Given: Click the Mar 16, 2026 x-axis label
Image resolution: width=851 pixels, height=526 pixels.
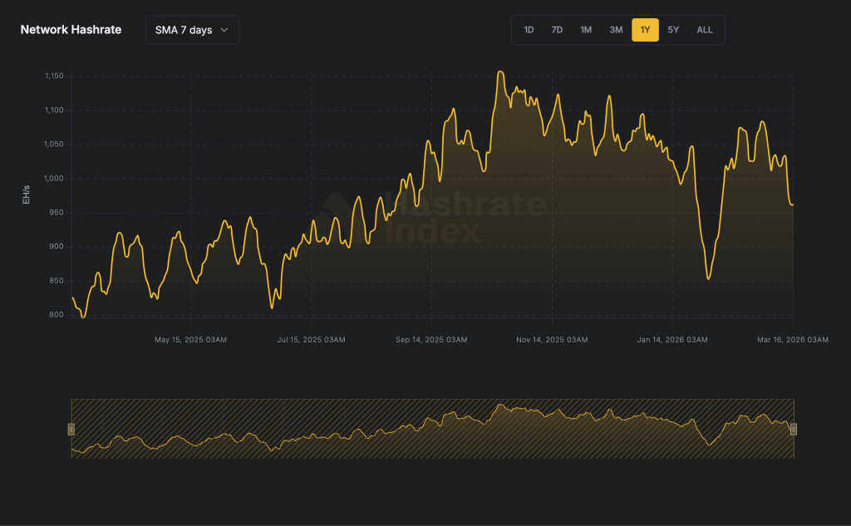Looking at the screenshot, I should click(x=793, y=340).
